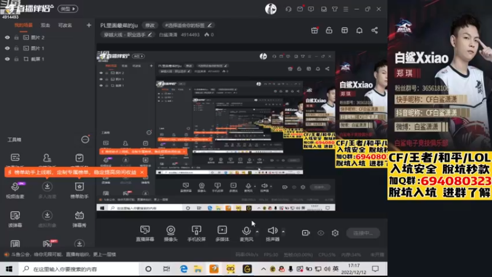Open the 榜单助手 ranking helper tool
This screenshot has width=492, height=277.
tap(79, 190)
